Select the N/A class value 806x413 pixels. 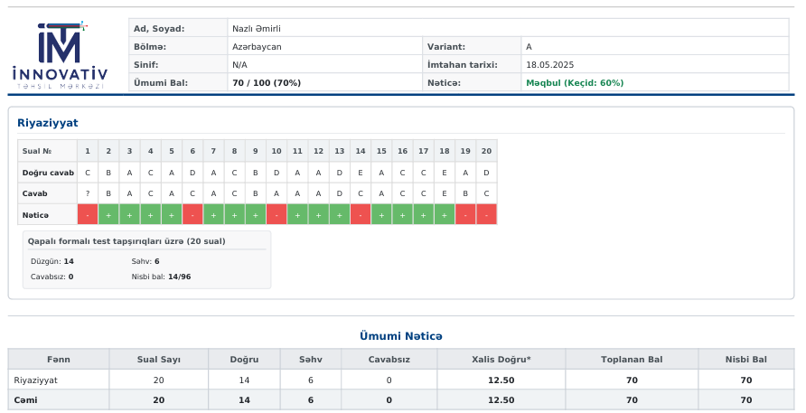[239, 65]
